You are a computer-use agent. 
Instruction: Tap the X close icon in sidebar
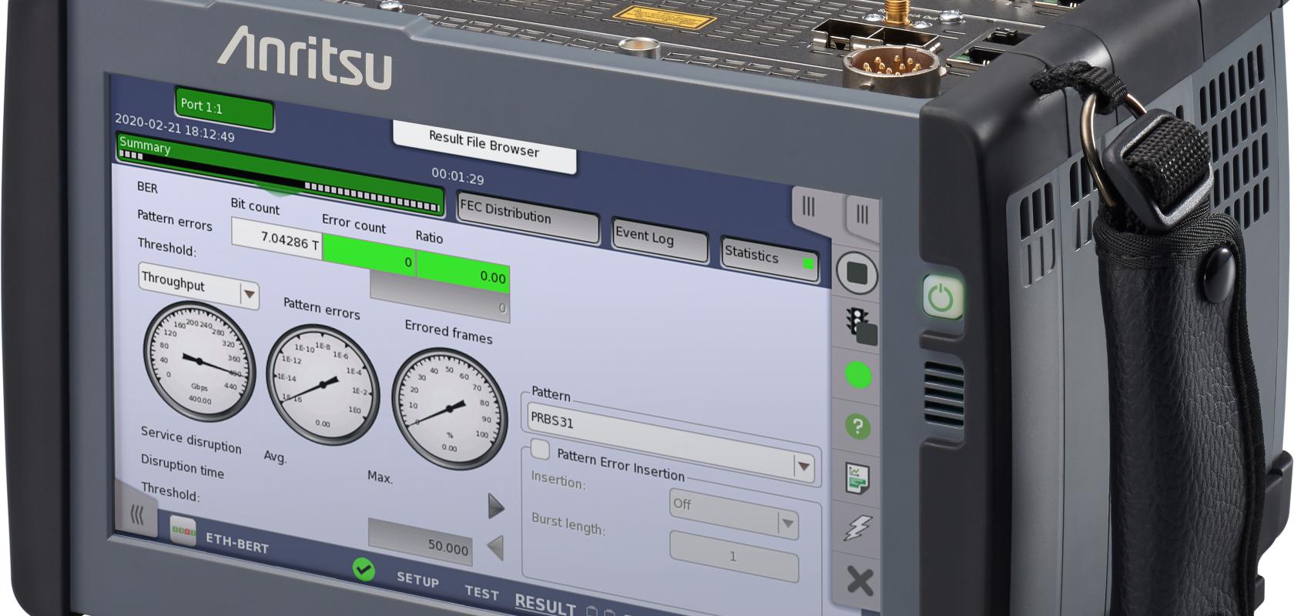pos(859,581)
